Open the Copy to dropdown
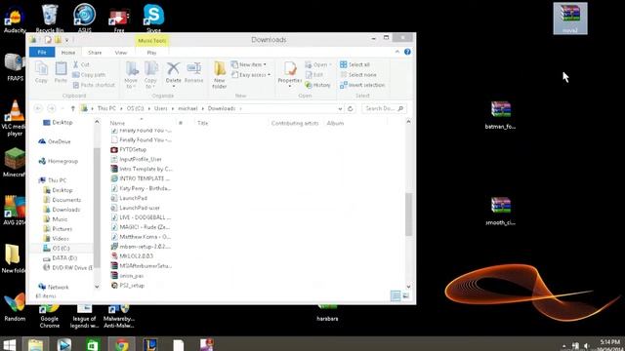Viewport: 625px width, 351px height. [x=150, y=76]
